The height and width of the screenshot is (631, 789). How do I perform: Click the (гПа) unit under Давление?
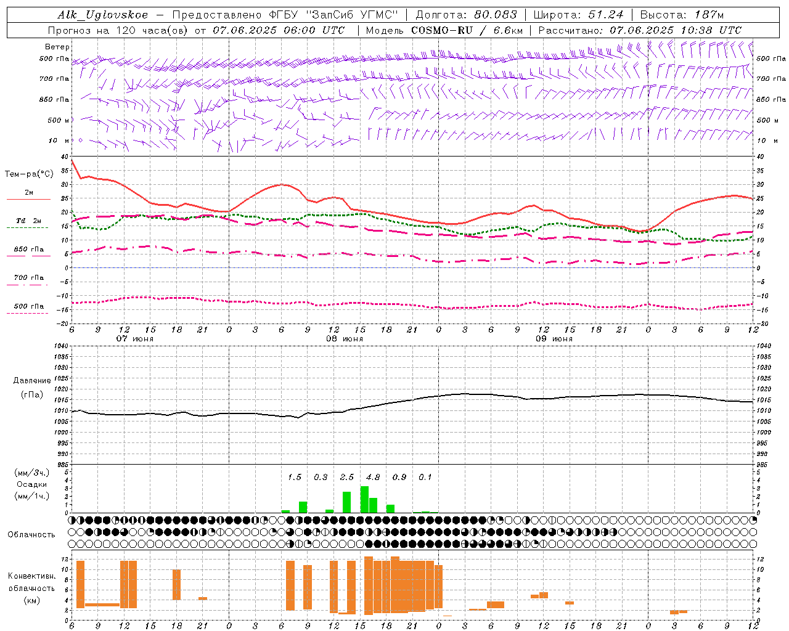[x=32, y=394]
